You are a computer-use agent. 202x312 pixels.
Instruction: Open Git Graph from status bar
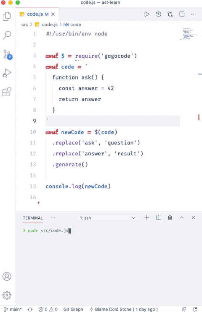click(73, 309)
